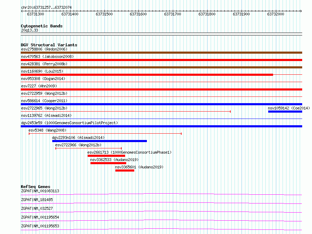Click the red nsv3365601 variant bar
The image size is (312, 234).
tap(125, 171)
